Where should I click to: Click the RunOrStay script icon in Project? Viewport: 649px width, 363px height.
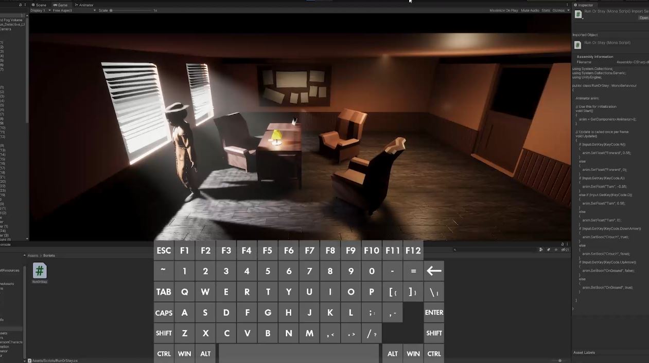coord(40,271)
